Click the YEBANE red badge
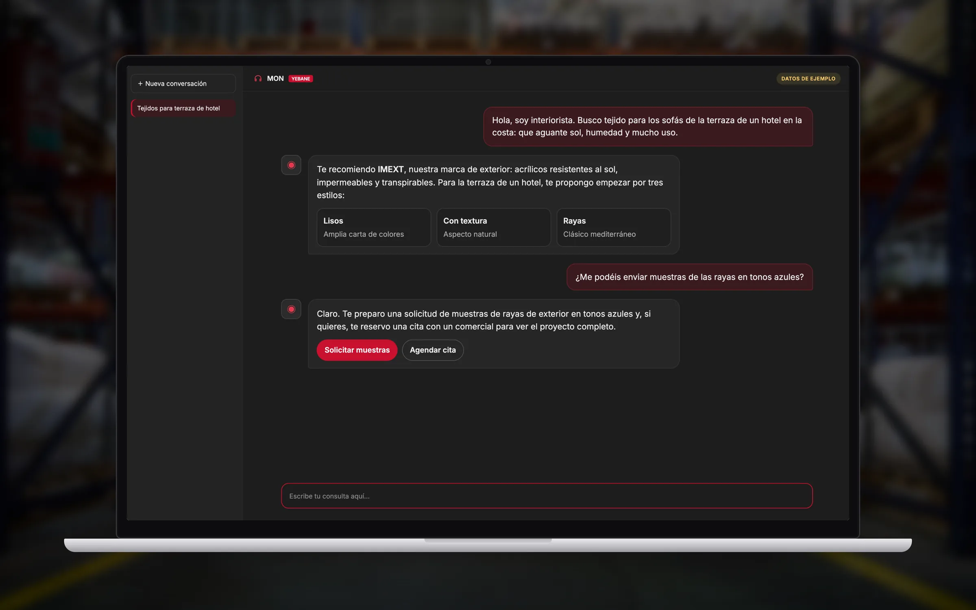The image size is (976, 610). [x=301, y=78]
